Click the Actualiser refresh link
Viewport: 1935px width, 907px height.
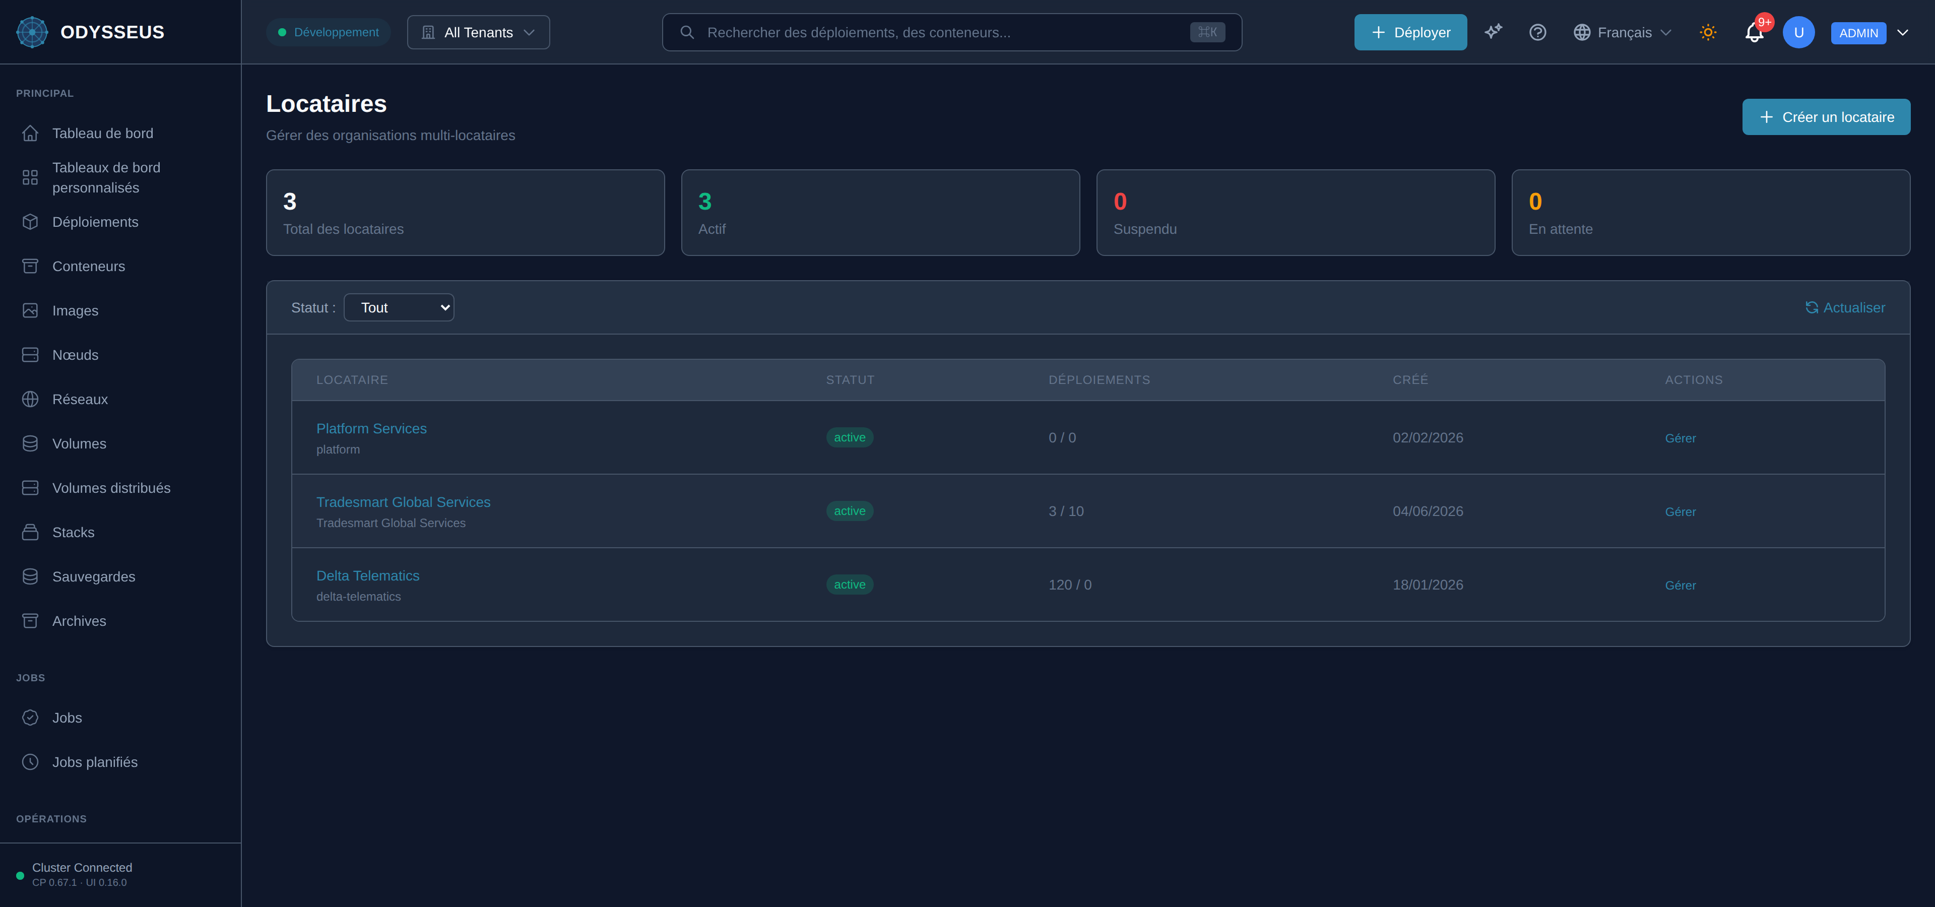click(1845, 307)
